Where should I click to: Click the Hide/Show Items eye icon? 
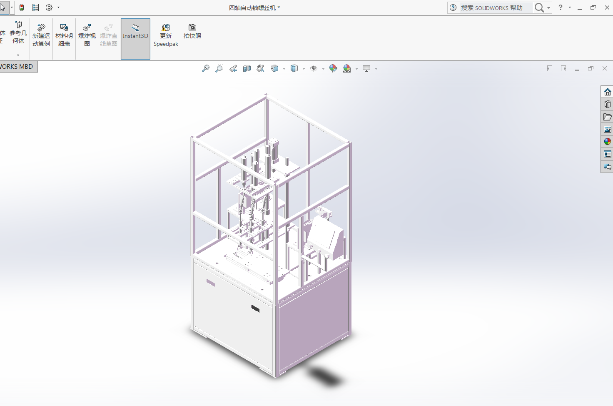pyautogui.click(x=314, y=69)
